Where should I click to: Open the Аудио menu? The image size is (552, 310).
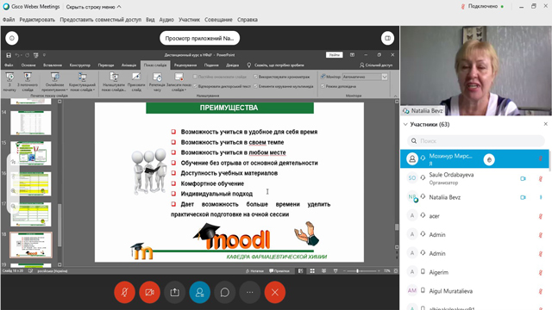click(166, 20)
